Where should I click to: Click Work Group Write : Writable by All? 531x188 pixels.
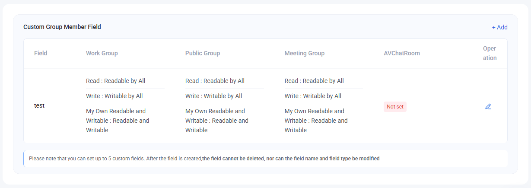pyautogui.click(x=114, y=96)
